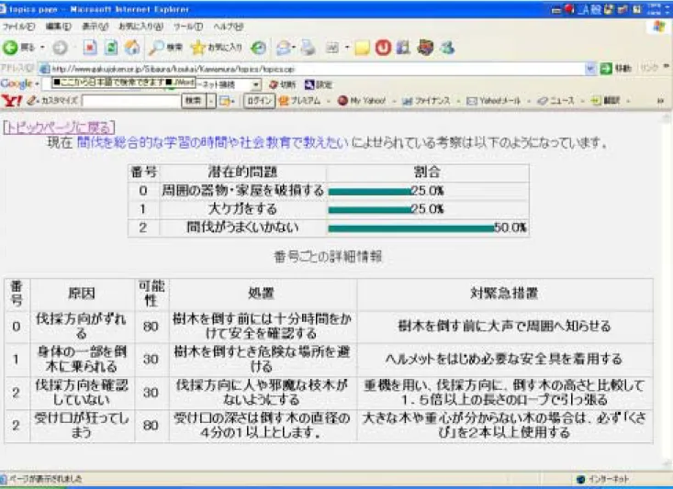
Task: Click the プレミアム icon on the Yahoo toolbar
Action: tap(284, 101)
